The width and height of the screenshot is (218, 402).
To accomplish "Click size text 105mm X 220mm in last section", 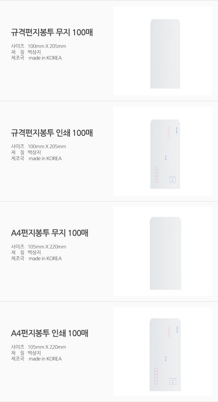I will [47, 347].
